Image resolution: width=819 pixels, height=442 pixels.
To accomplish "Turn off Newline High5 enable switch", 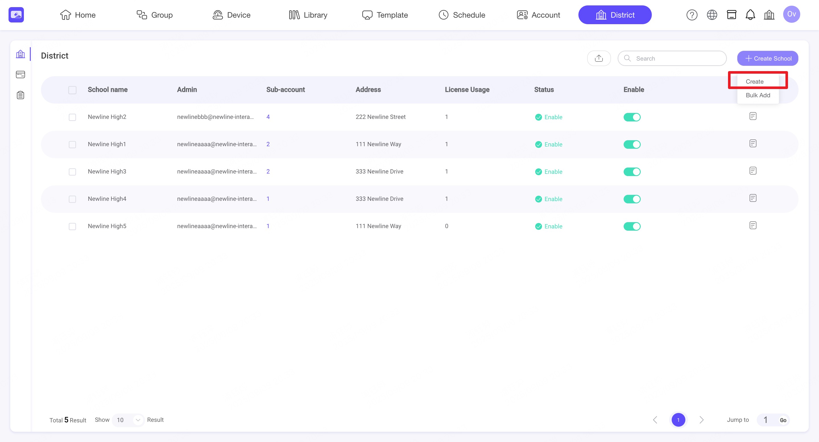I will click(x=632, y=226).
